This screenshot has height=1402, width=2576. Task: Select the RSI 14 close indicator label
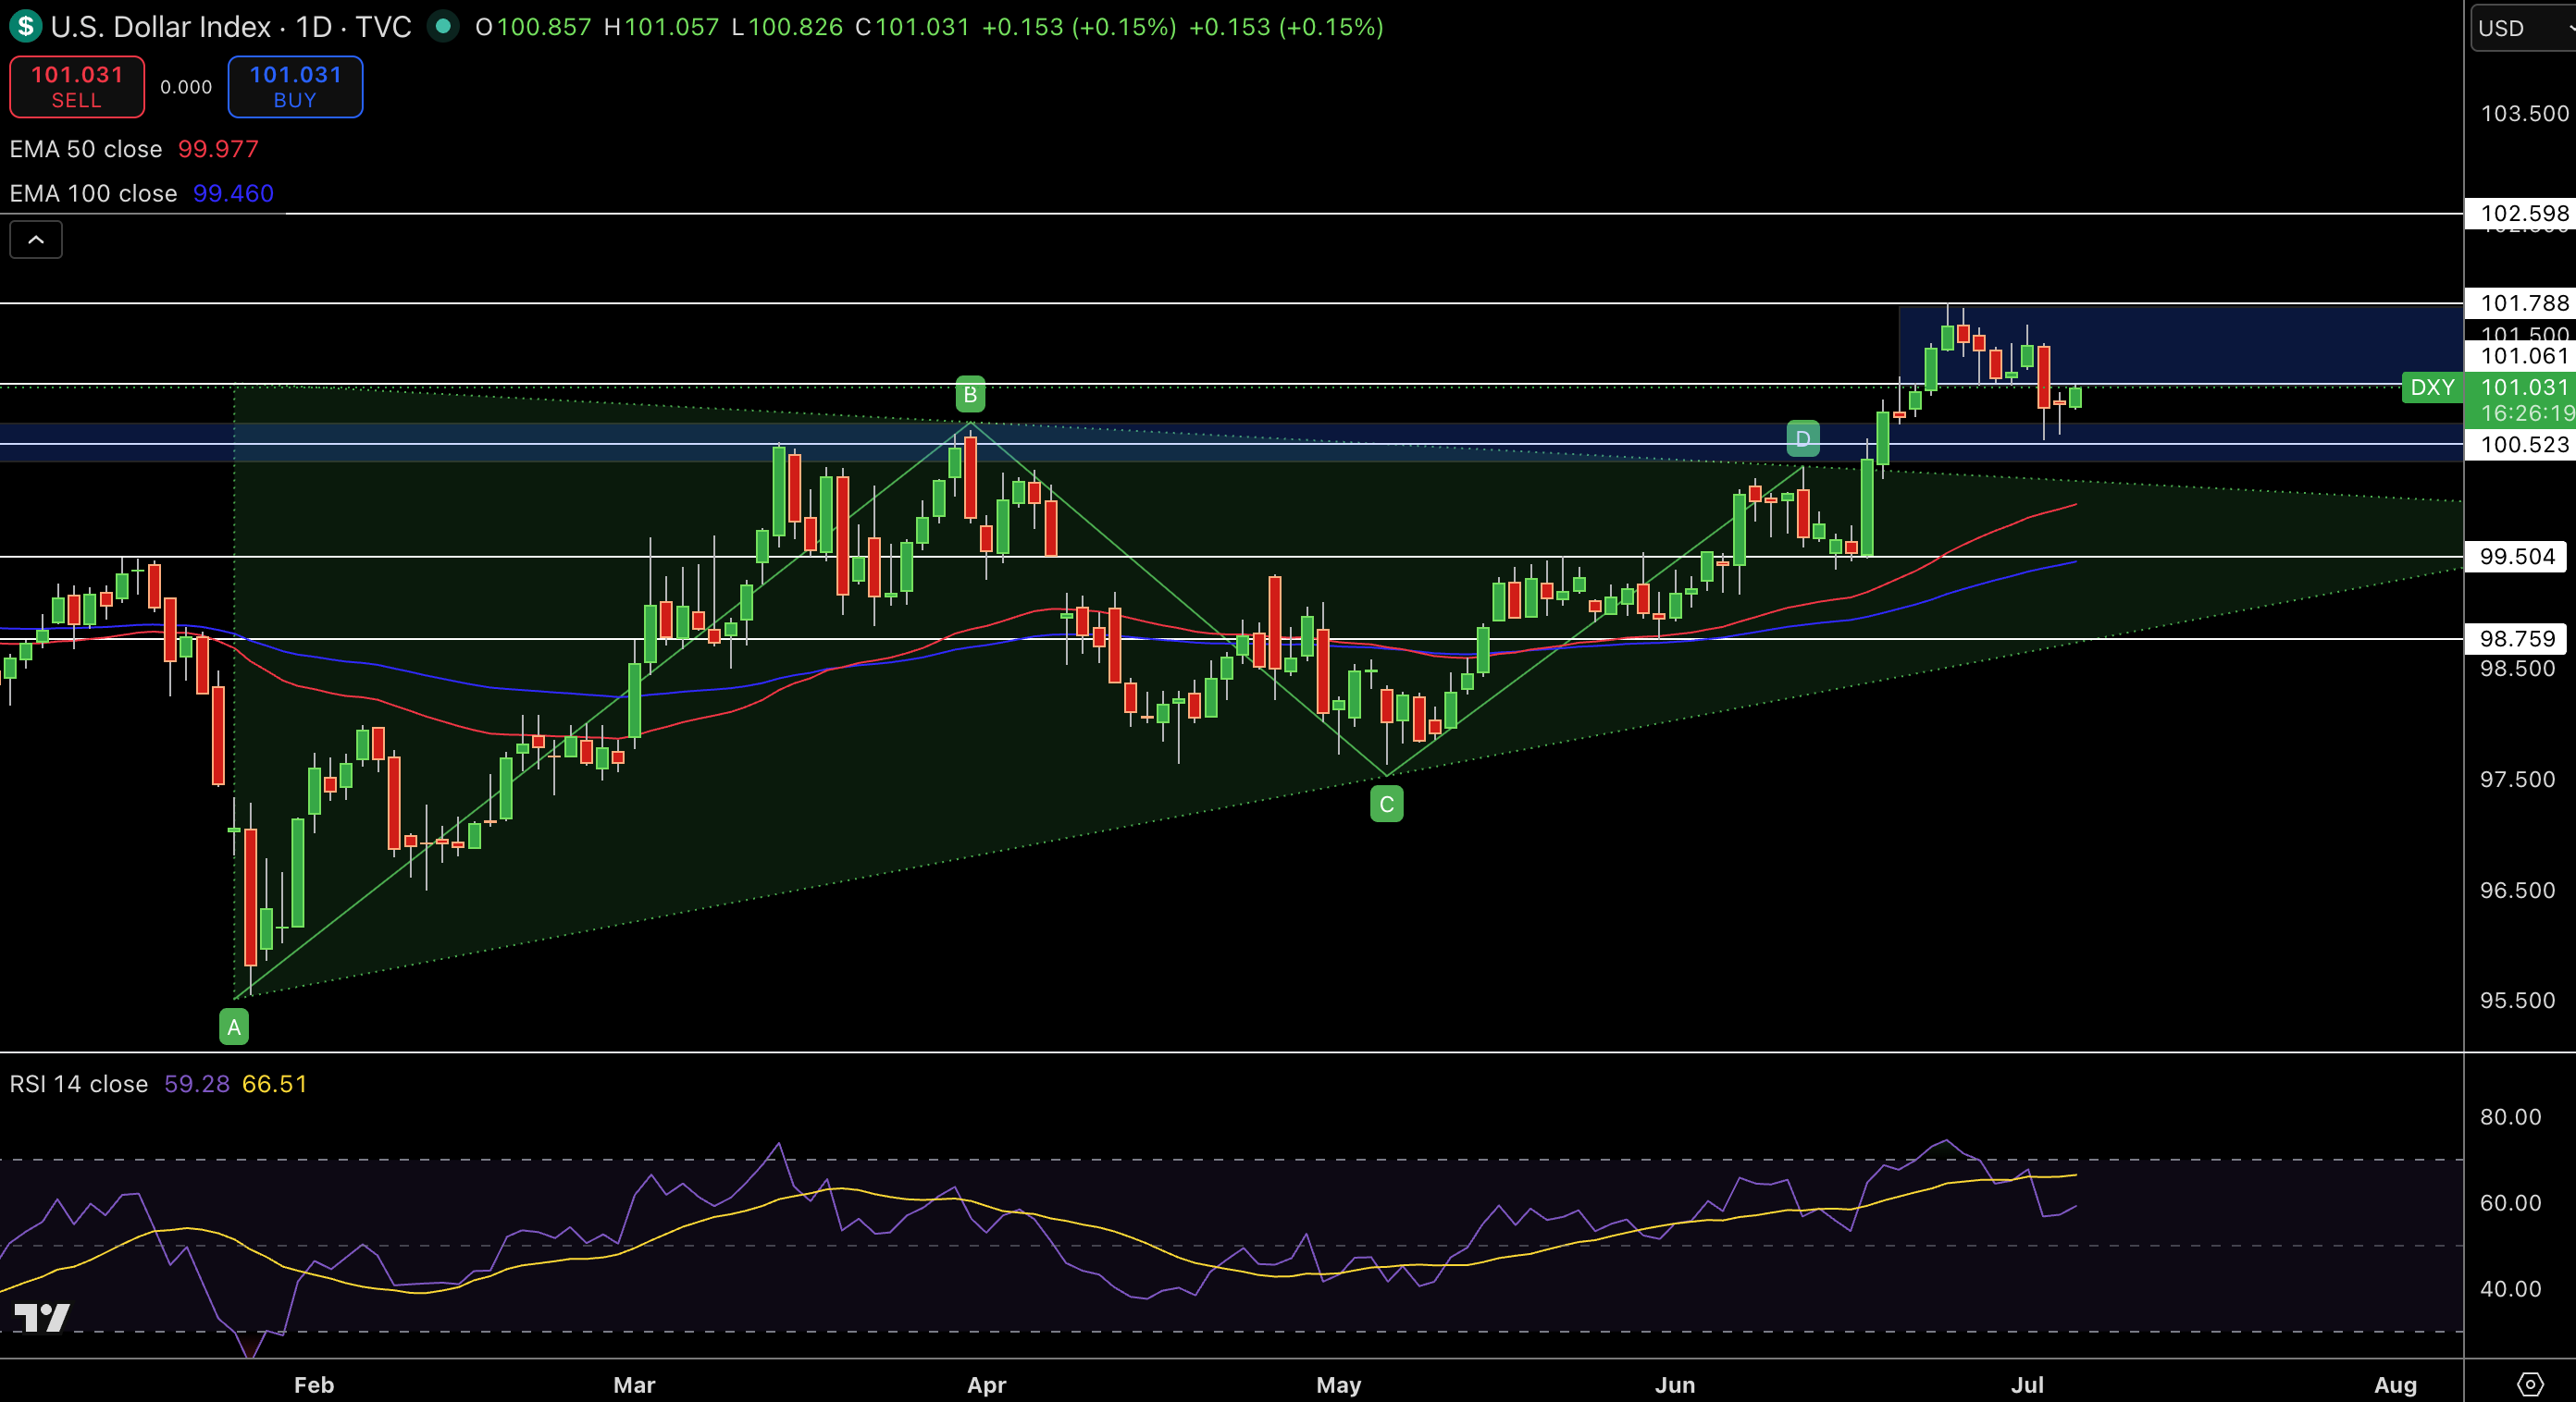point(79,1084)
